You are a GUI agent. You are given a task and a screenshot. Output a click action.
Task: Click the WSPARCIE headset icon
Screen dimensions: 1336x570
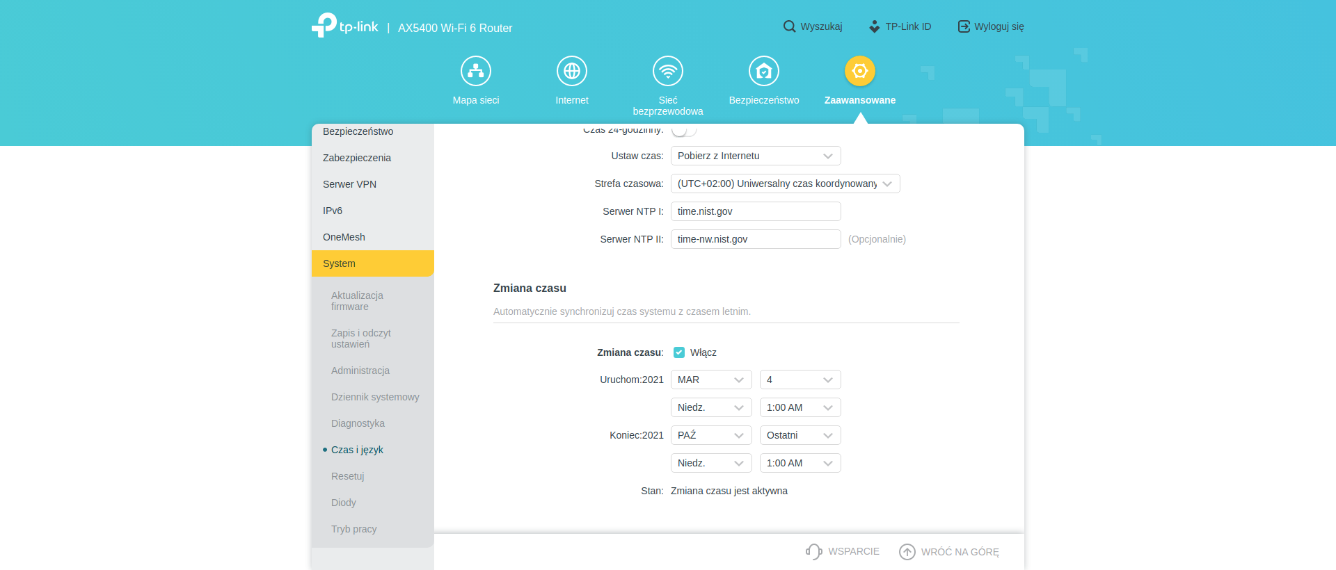(x=814, y=551)
